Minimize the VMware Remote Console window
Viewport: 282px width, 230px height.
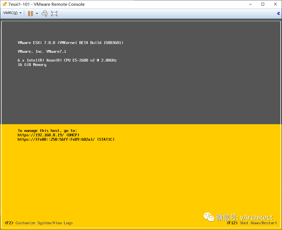click(250, 4)
